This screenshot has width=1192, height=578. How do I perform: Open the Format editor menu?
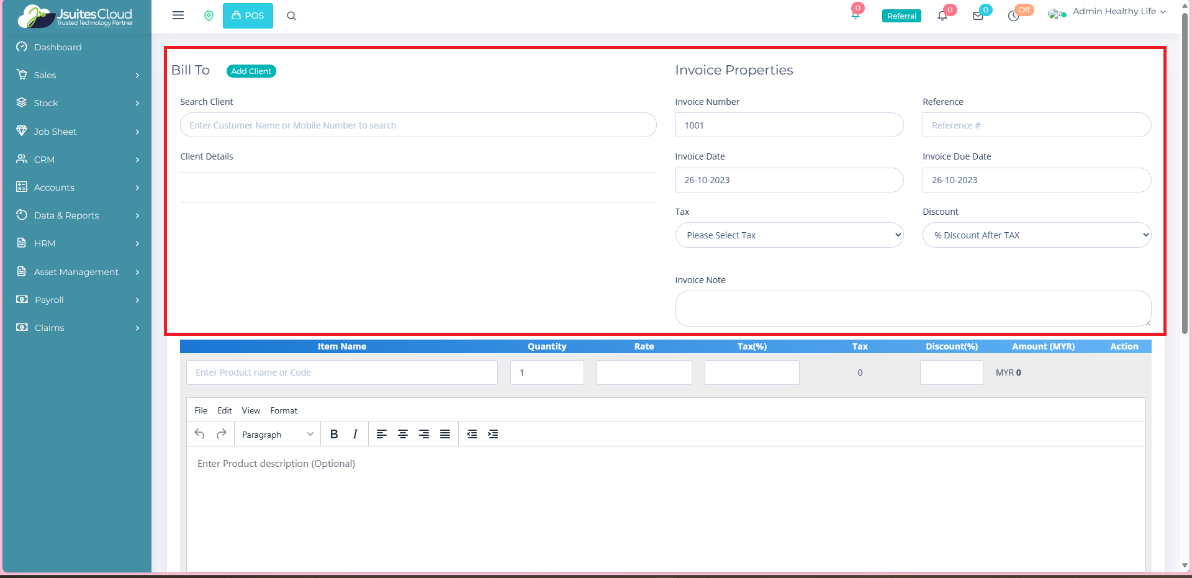coord(284,410)
